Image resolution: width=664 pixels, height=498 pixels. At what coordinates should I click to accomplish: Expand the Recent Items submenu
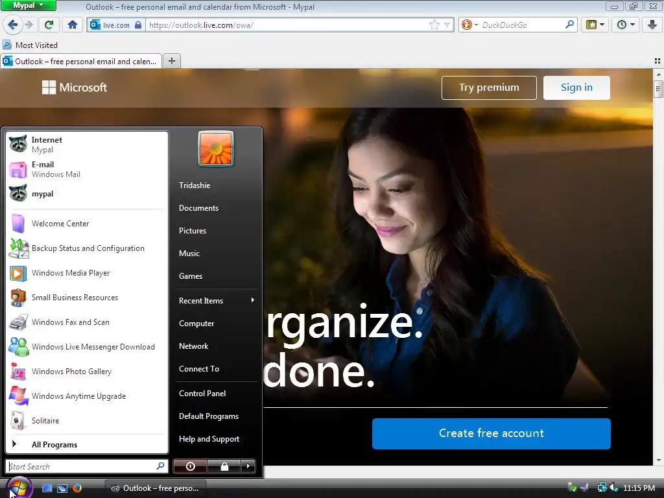pos(217,301)
